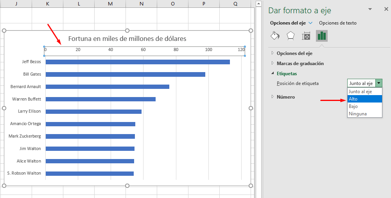Open the pane options dropdown arrow
The image size is (391, 198).
(370, 9)
